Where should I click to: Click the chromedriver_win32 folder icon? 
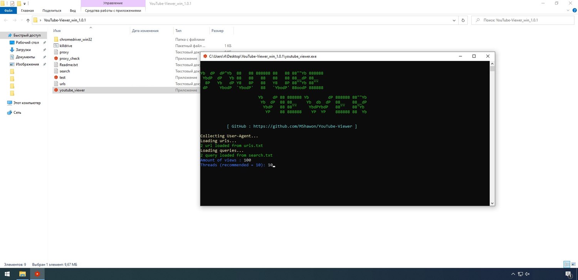pos(56,39)
